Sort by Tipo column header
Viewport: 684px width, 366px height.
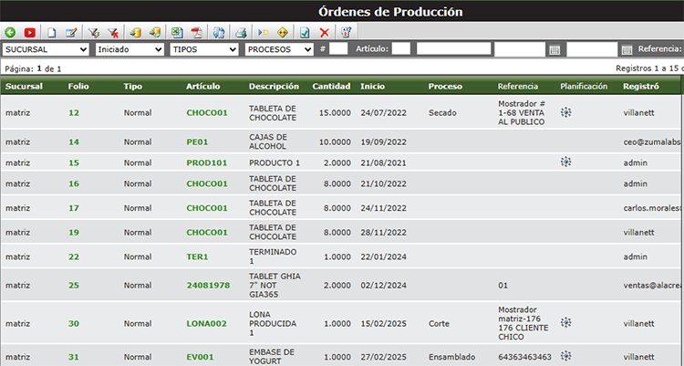(x=132, y=86)
